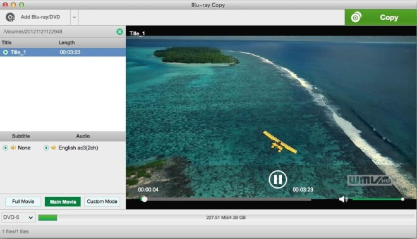Click the Subtitle column header
Image resolution: width=417 pixels, height=239 pixels.
[21, 136]
